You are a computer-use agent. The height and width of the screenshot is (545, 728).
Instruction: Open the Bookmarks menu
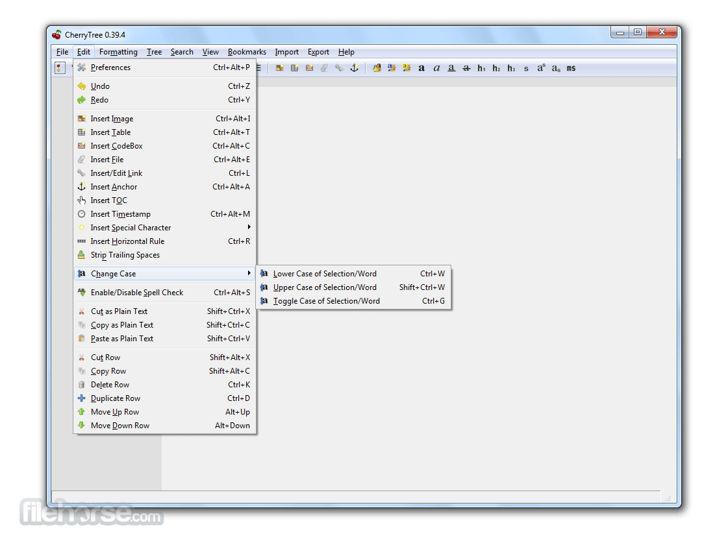click(247, 52)
